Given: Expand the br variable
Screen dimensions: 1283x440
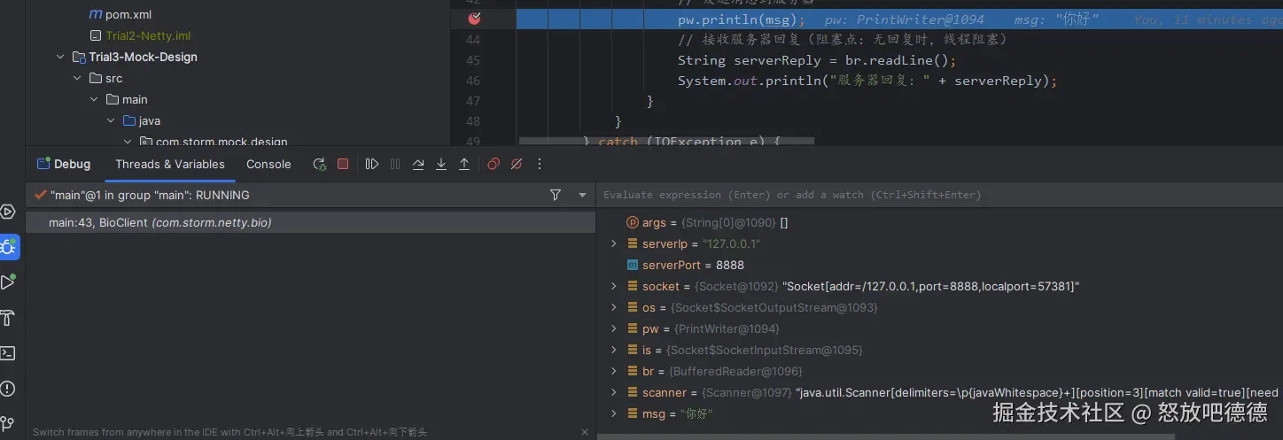Looking at the screenshot, I should (x=613, y=371).
